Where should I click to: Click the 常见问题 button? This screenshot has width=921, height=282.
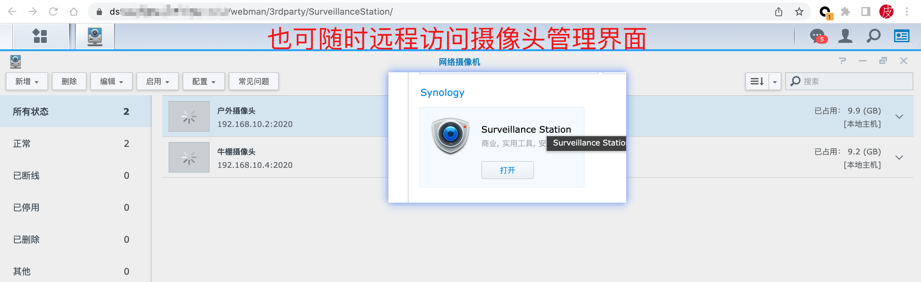253,81
